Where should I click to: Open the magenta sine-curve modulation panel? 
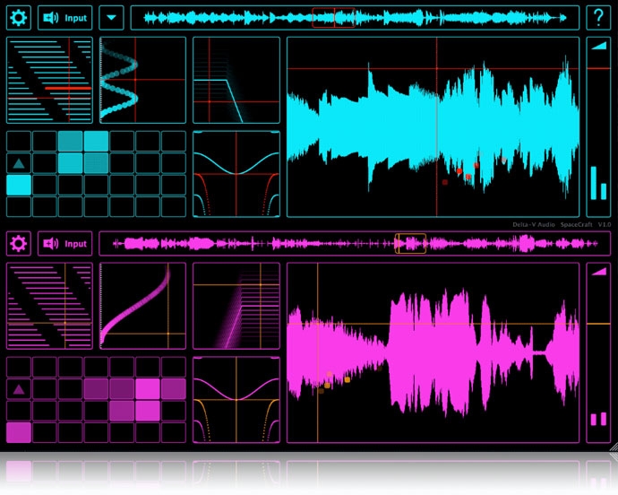point(236,398)
